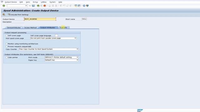The height and width of the screenshot is (112, 200).
Task: Click the Previous Page icon
Action: pyautogui.click(x=65, y=6)
